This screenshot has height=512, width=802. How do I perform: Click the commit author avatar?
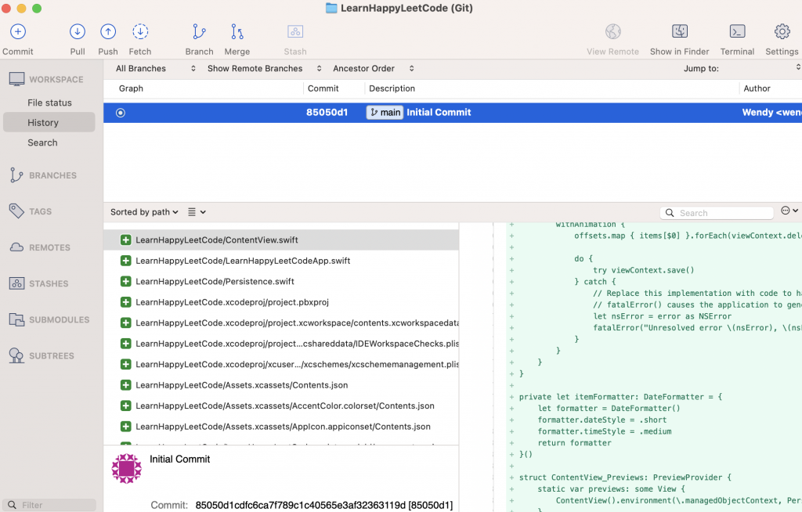tap(126, 468)
